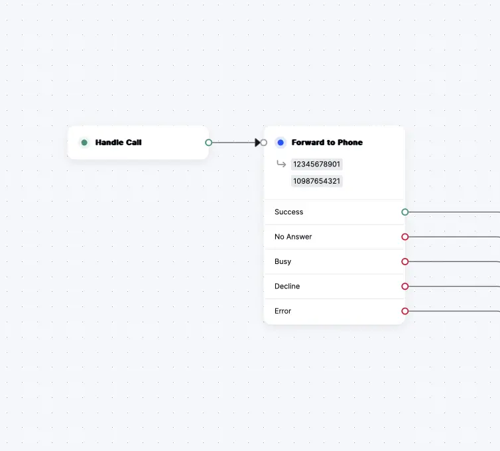Click the forward arrow icon beside 12345678901
Screen dimensions: 500x451
tap(281, 164)
